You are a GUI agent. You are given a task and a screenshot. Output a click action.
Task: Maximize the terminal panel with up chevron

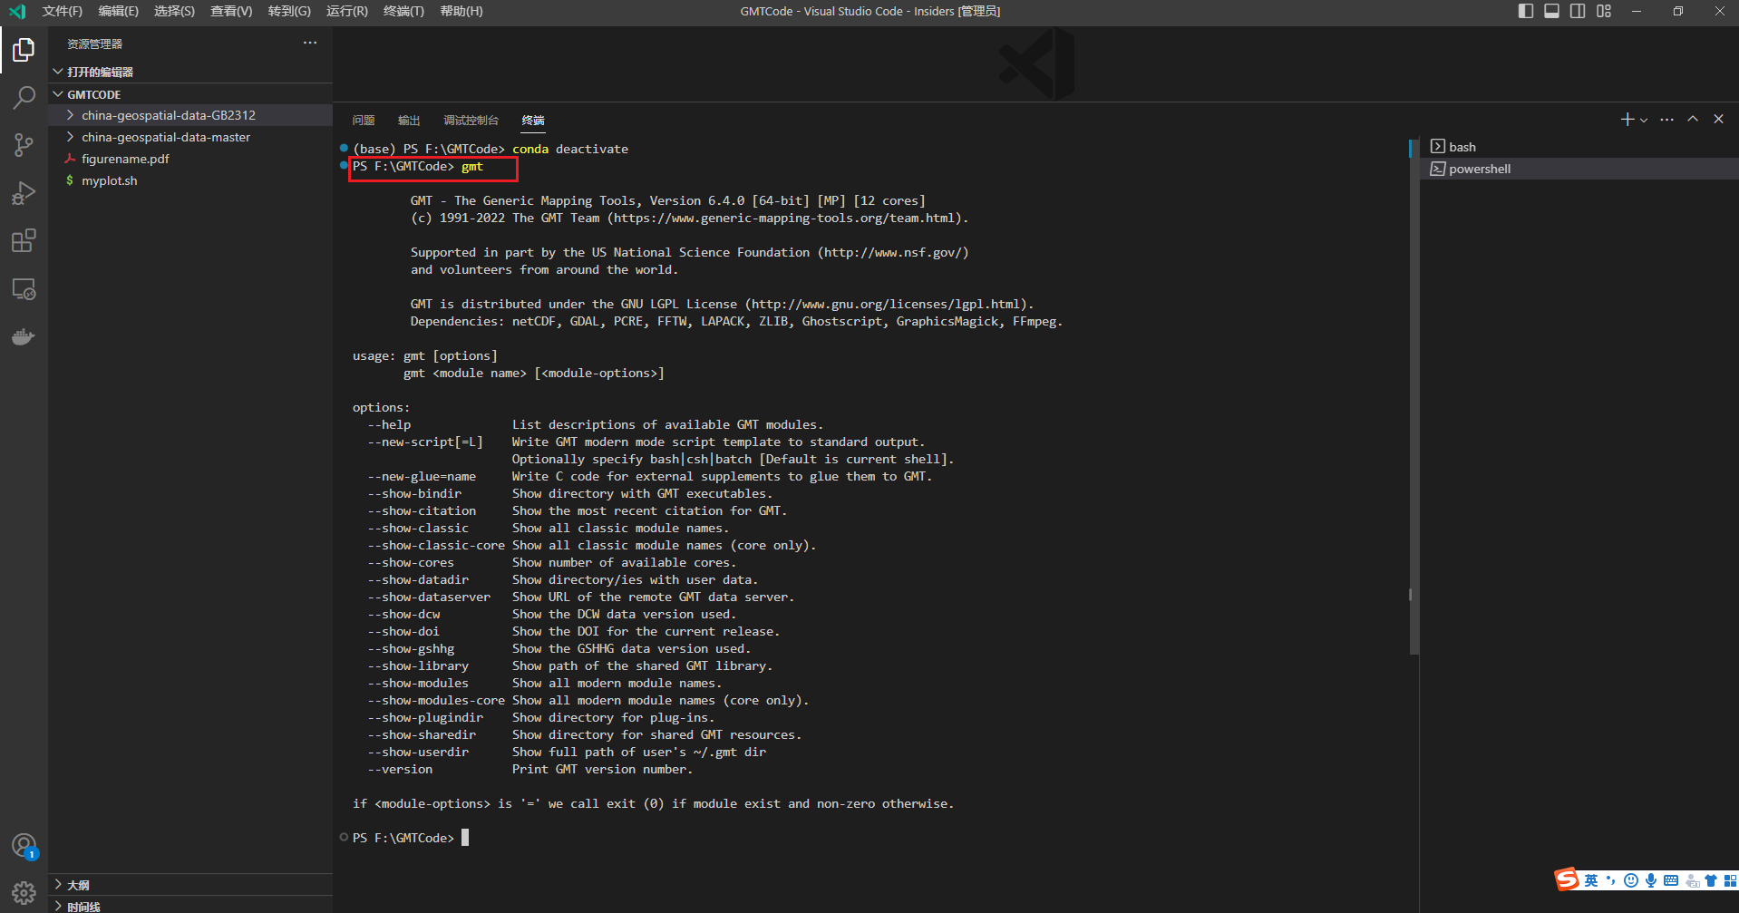[1693, 120]
